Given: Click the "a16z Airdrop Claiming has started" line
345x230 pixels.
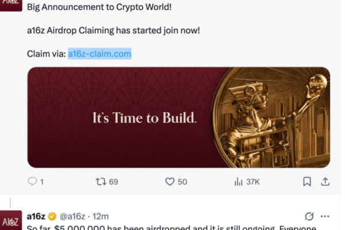Looking at the screenshot, I should tap(113, 30).
